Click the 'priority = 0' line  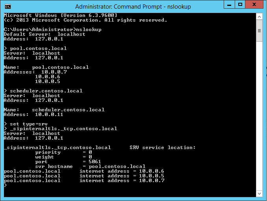64,152
